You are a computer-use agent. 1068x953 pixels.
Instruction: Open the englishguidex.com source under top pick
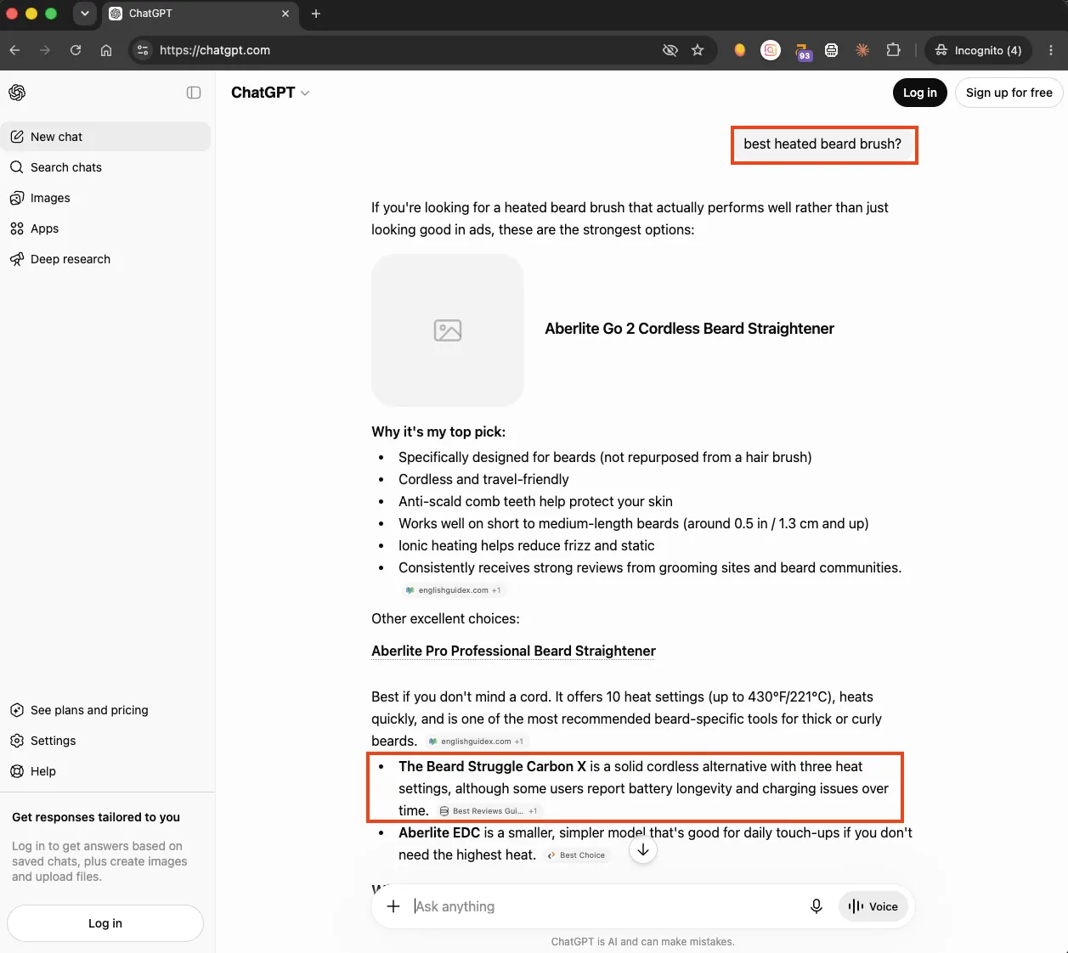(x=454, y=590)
